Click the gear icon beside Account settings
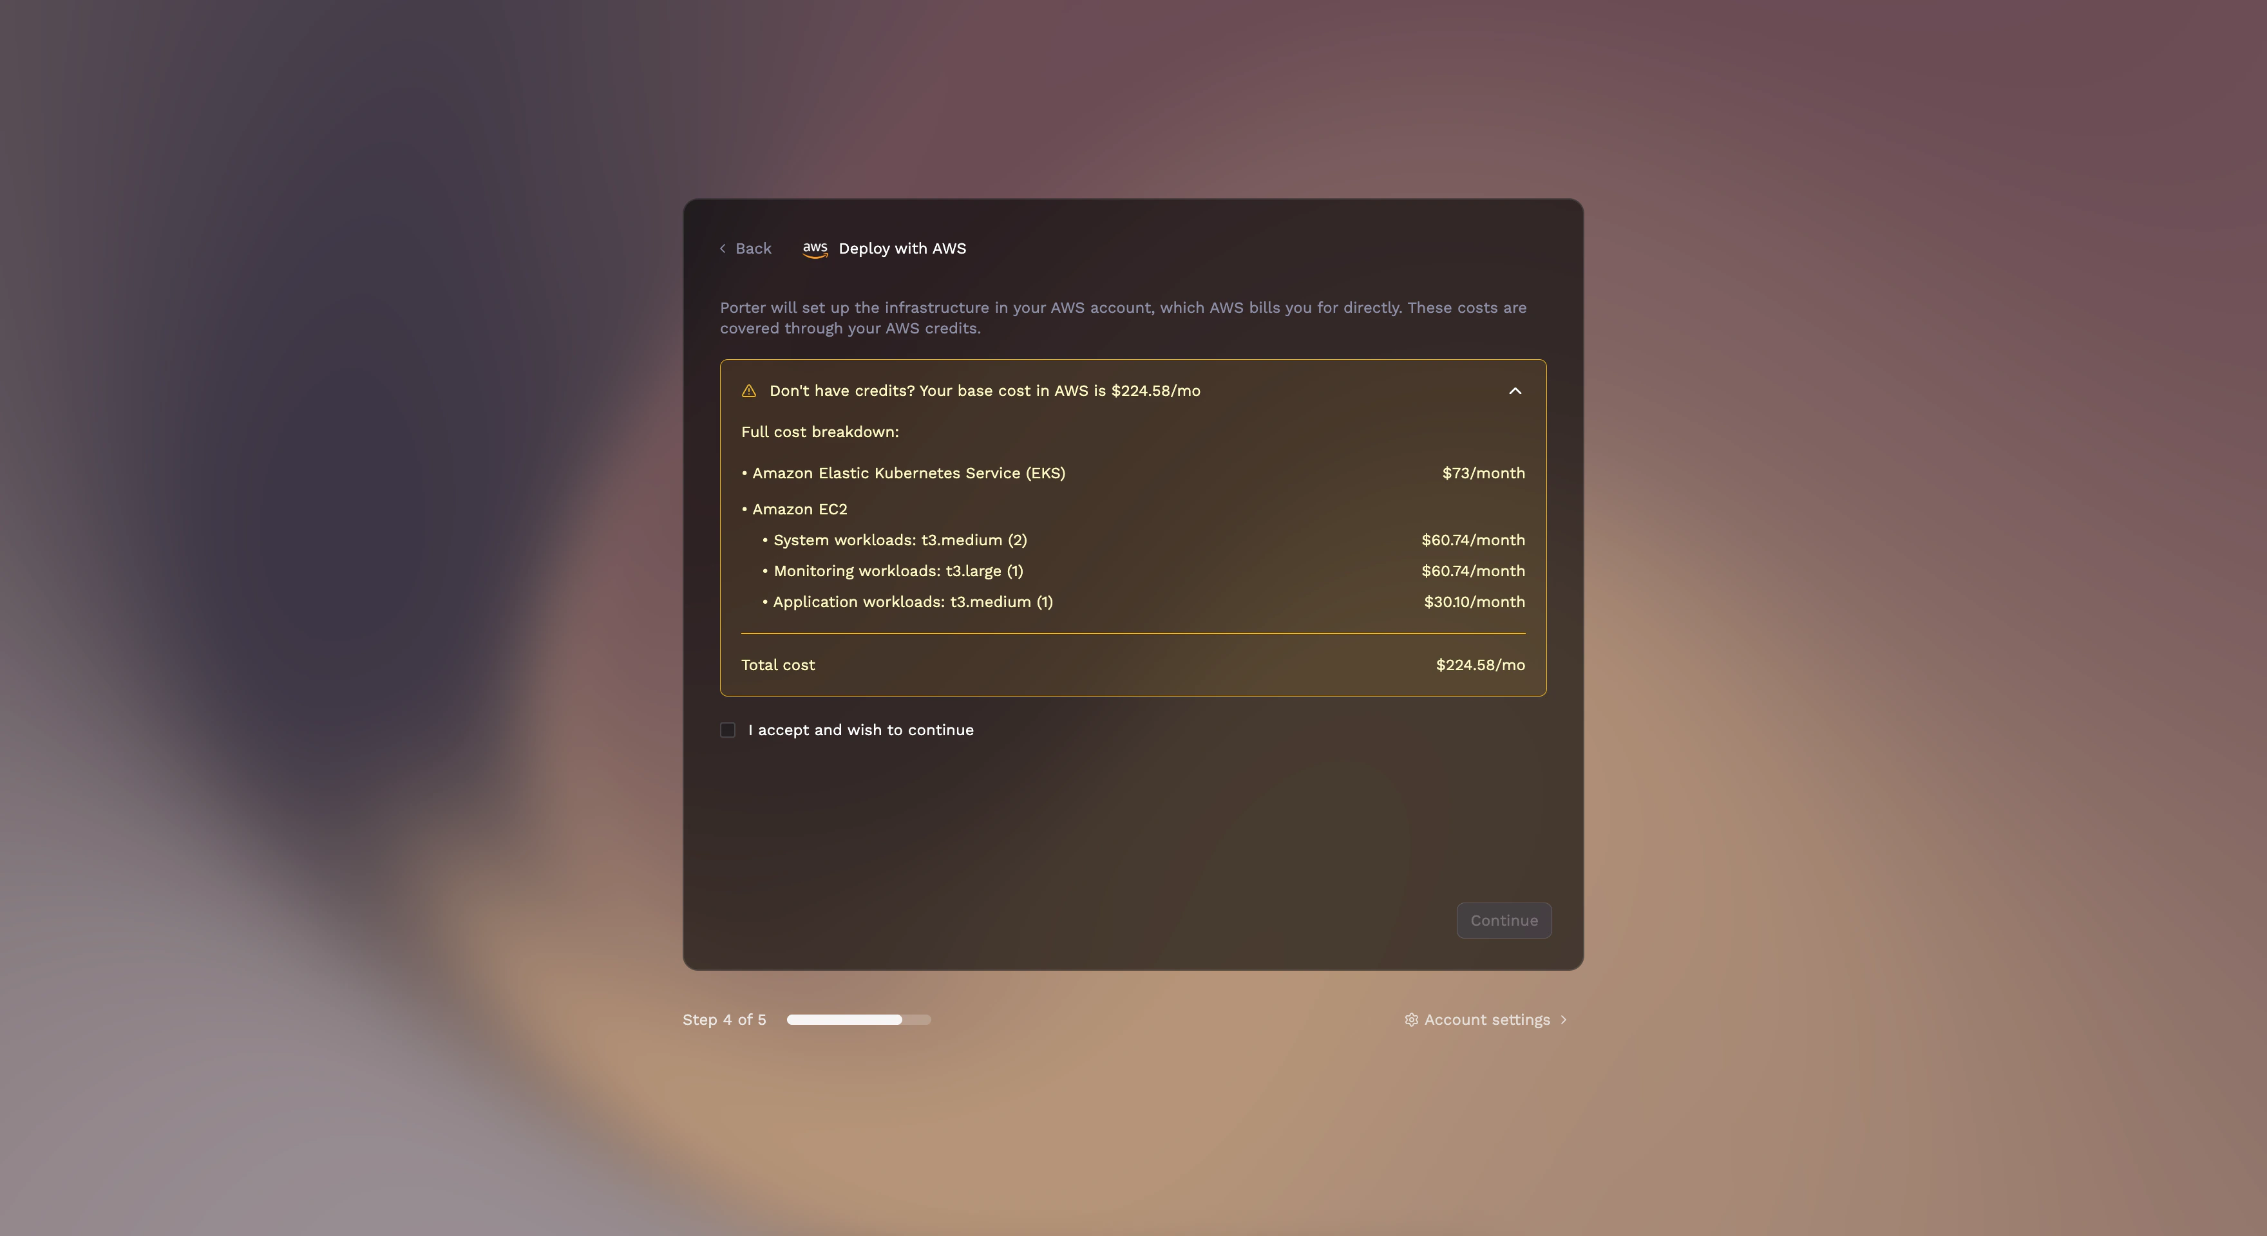2267x1236 pixels. click(1412, 1020)
